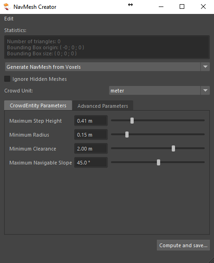Click the Crowd Unit dropdown arrow button
Screen dimensions: 214x263
[205, 91]
